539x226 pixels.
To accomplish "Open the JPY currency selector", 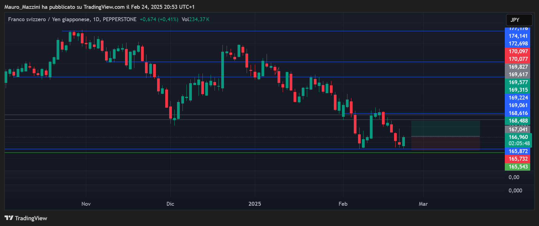I will click(x=519, y=20).
